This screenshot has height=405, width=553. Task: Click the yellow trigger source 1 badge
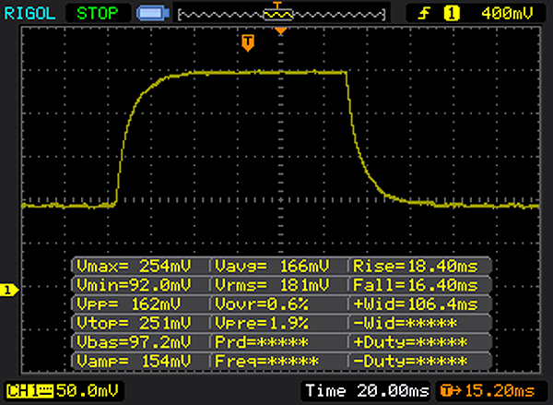[x=452, y=14]
